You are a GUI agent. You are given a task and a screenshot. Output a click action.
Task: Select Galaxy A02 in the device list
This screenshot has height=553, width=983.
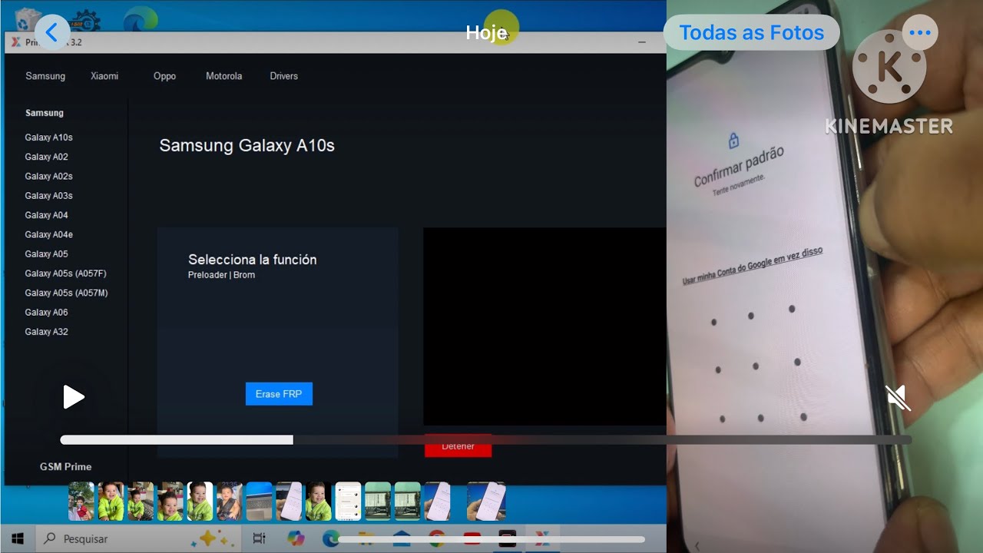pos(46,157)
